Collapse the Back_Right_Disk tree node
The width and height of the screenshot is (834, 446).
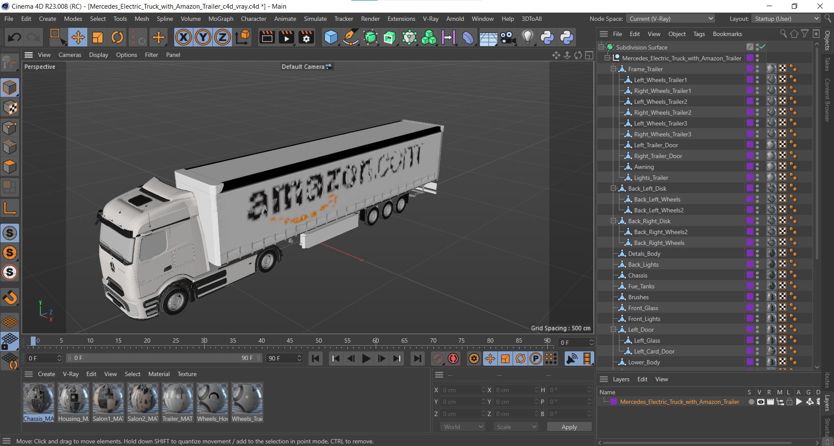click(x=613, y=221)
